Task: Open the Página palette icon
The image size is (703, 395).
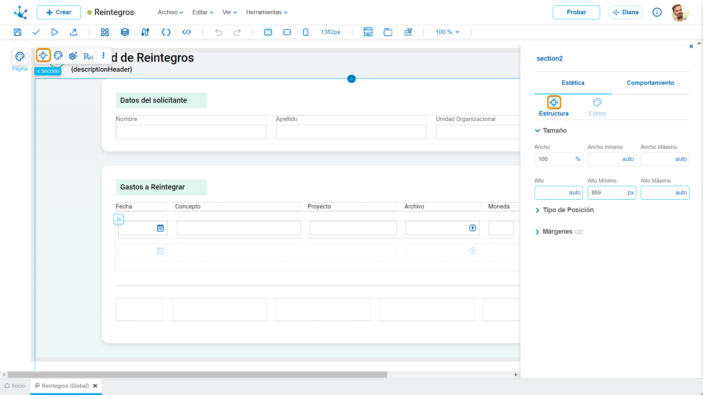Action: [20, 57]
